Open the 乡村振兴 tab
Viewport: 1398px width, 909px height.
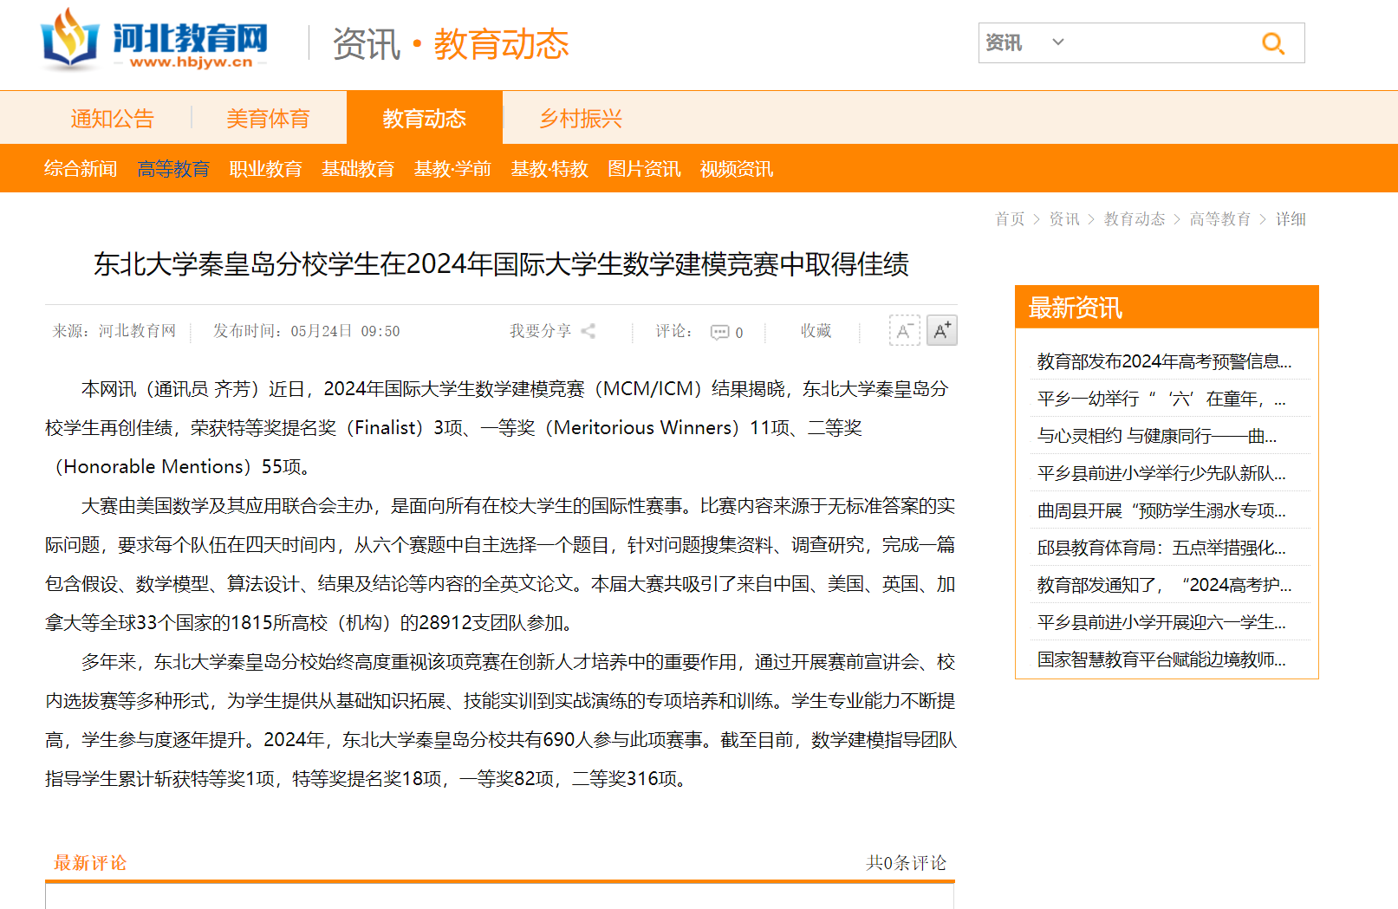(581, 118)
